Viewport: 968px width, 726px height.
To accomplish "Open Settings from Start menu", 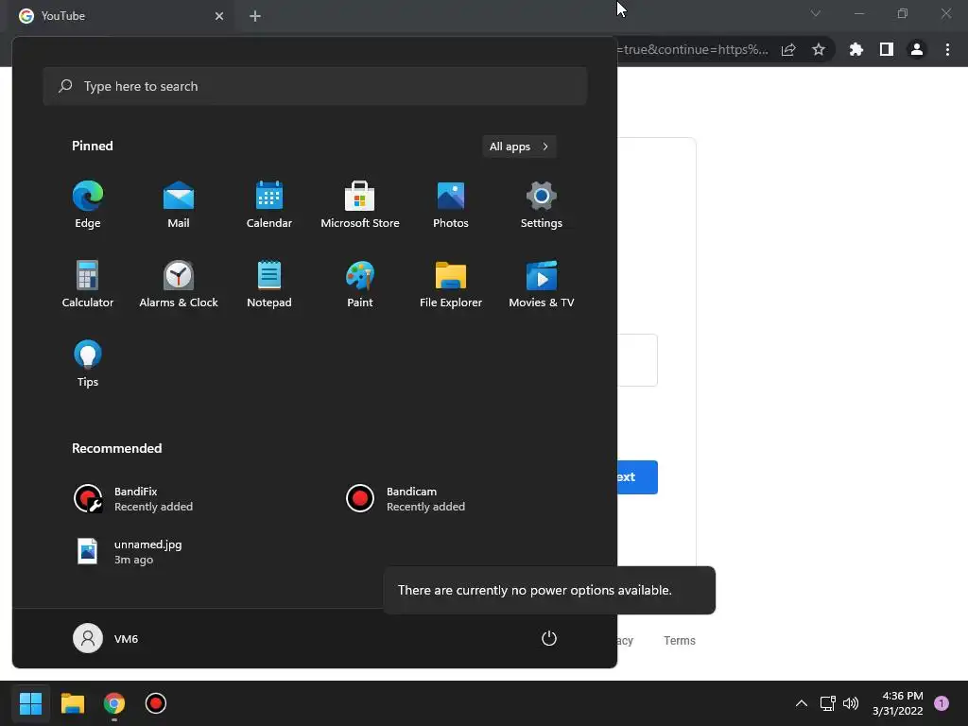I will [x=542, y=205].
